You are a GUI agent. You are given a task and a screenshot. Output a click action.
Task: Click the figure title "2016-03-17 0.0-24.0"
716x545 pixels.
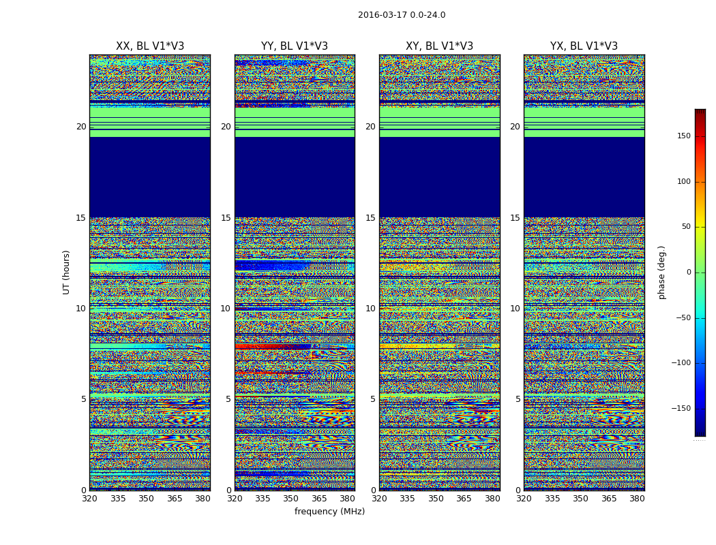coord(402,15)
